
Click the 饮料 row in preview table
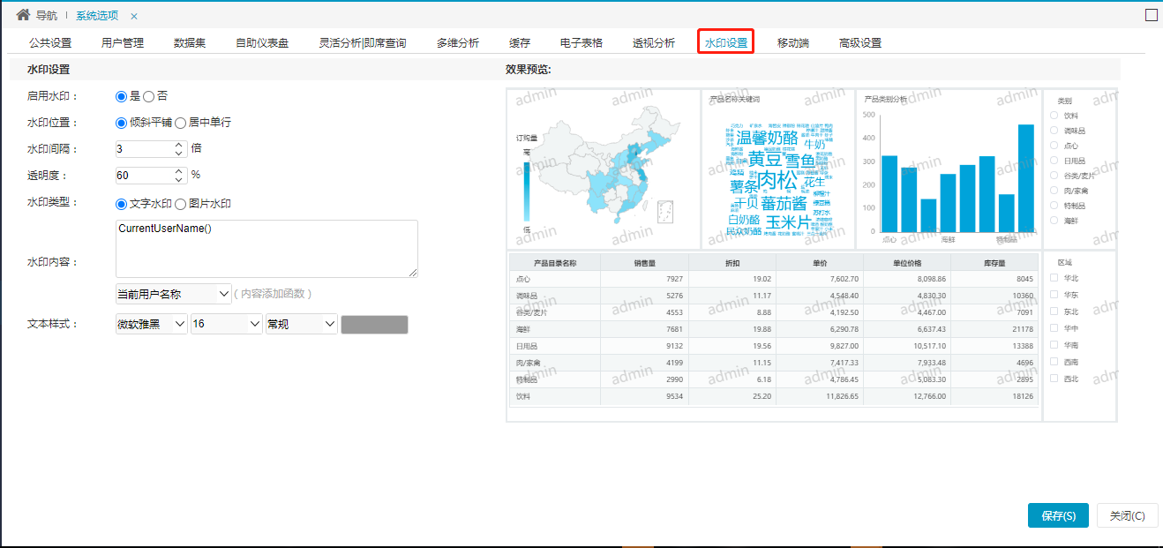pyautogui.click(x=774, y=396)
